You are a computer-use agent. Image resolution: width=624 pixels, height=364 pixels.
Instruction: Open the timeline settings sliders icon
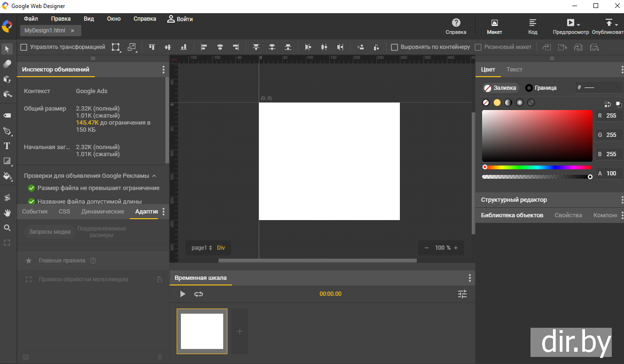click(x=462, y=294)
